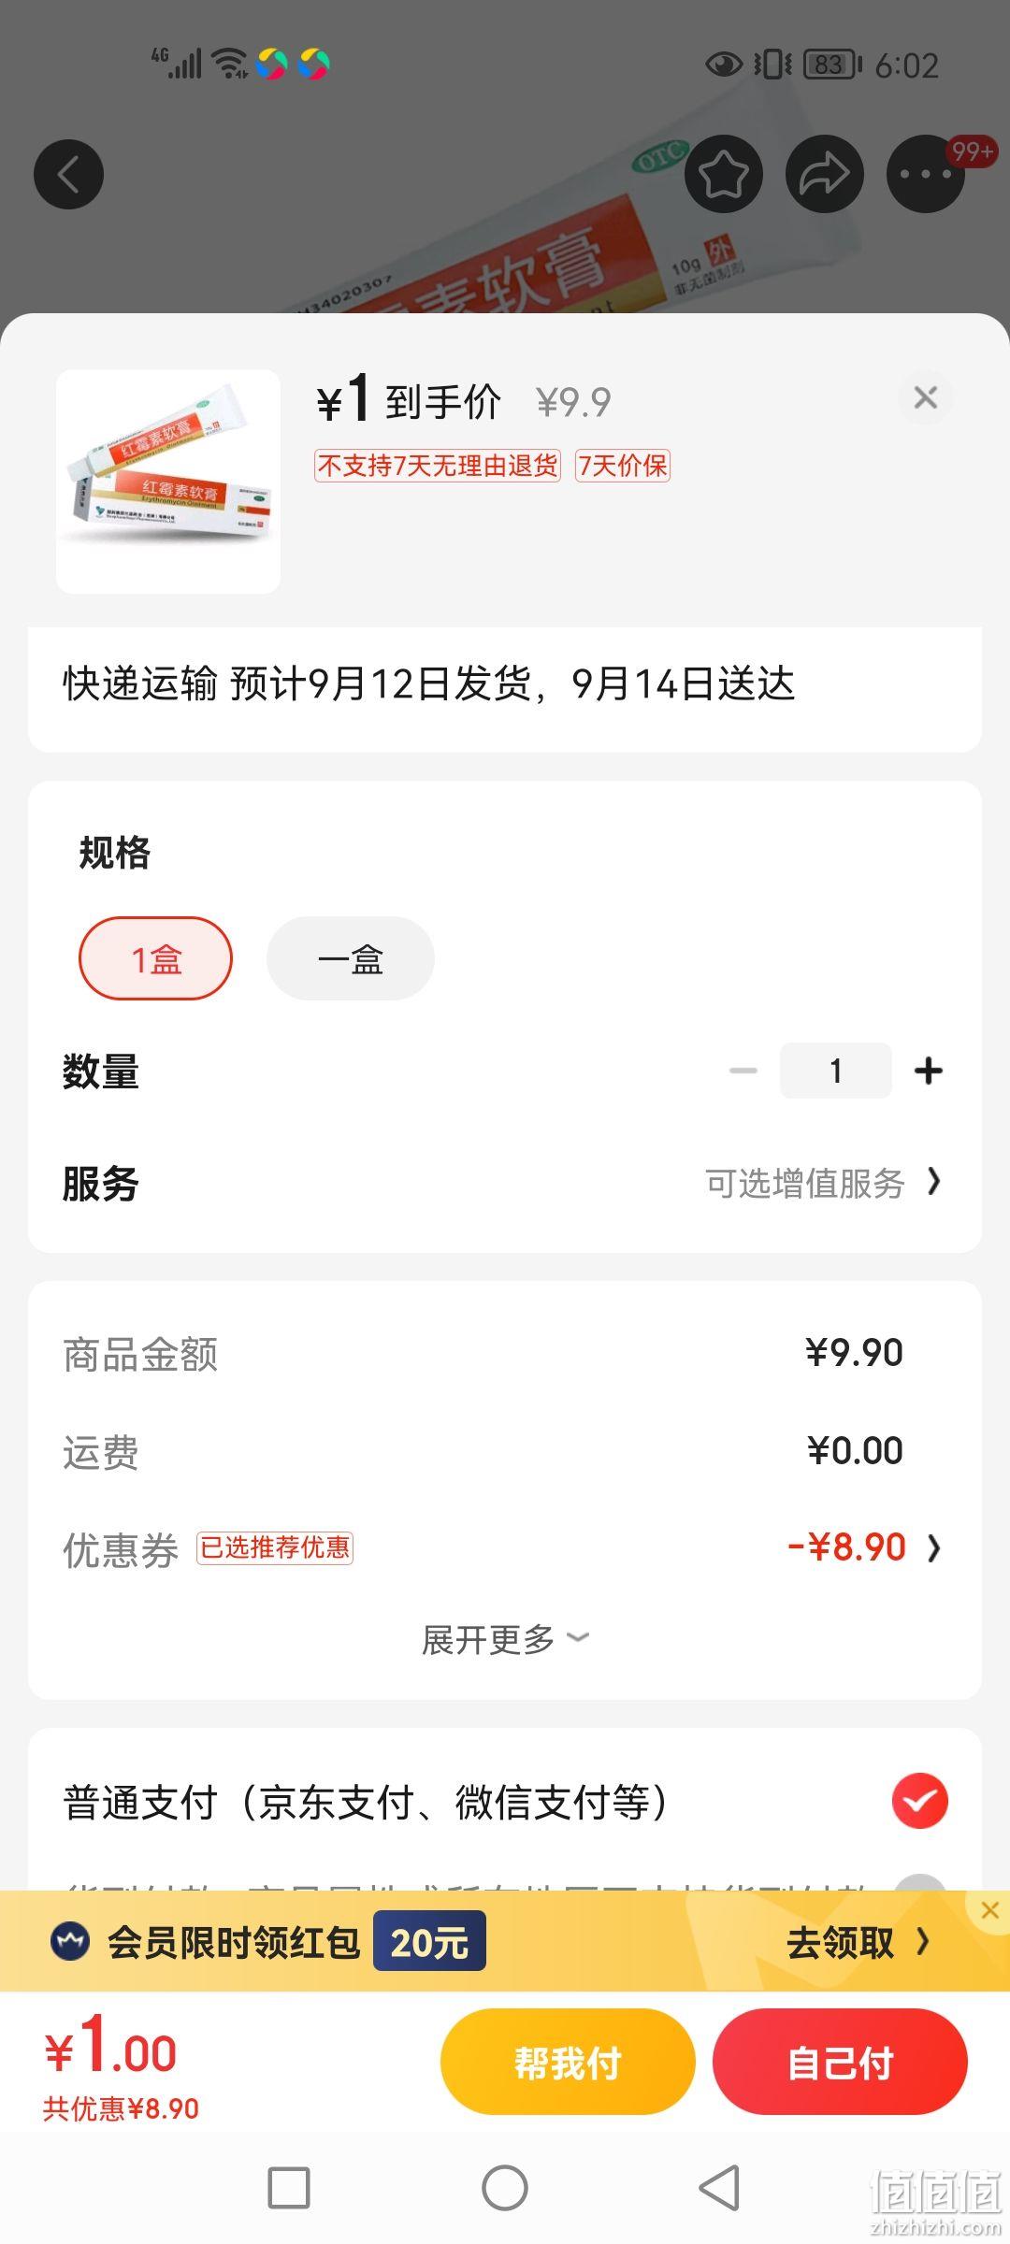The height and width of the screenshot is (2244, 1010).
Task: Increase quantity with plus icon
Action: tap(928, 1071)
